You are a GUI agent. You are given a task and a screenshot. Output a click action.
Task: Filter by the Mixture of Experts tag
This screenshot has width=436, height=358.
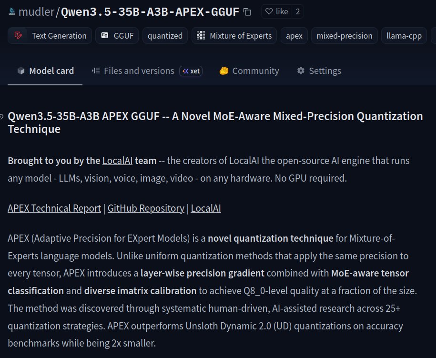coord(234,36)
